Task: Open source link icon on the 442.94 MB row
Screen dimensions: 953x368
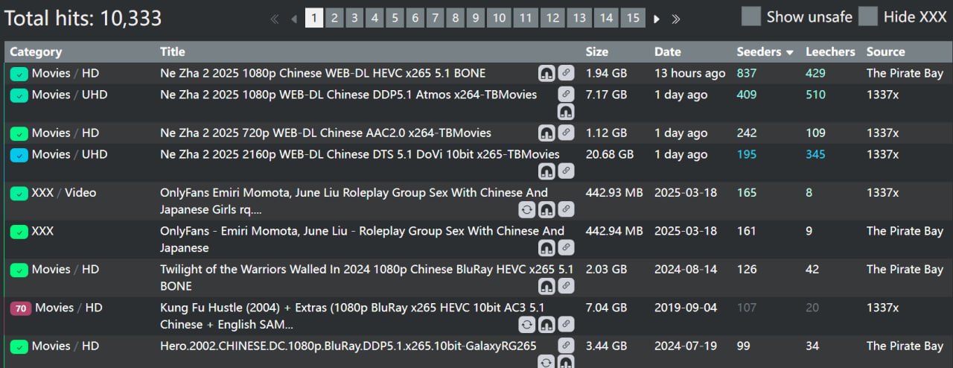Action: coord(567,247)
